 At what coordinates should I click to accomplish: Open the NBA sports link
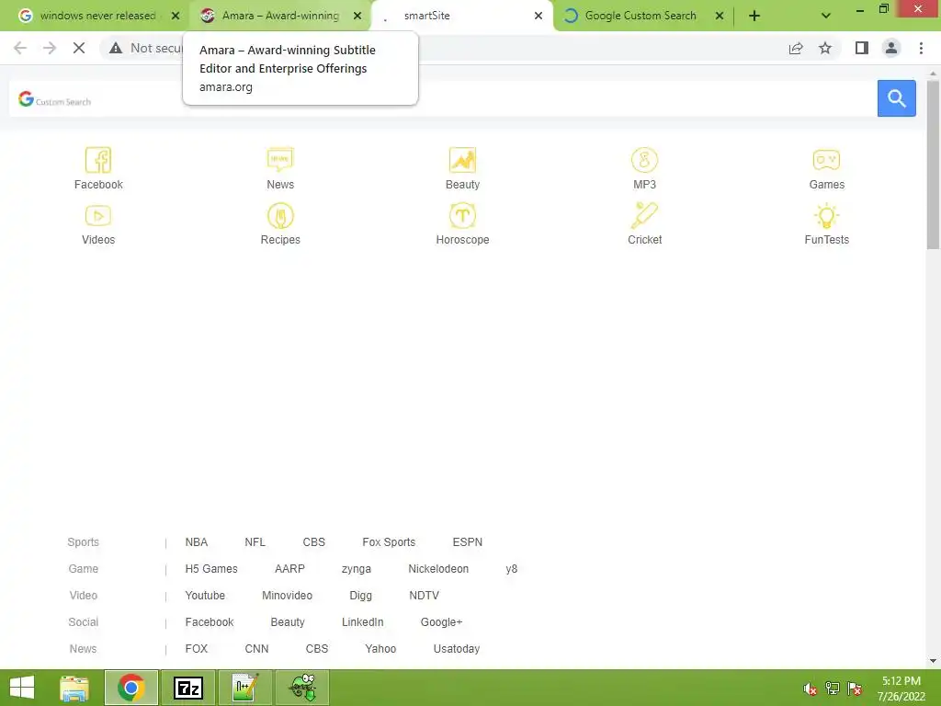197,542
